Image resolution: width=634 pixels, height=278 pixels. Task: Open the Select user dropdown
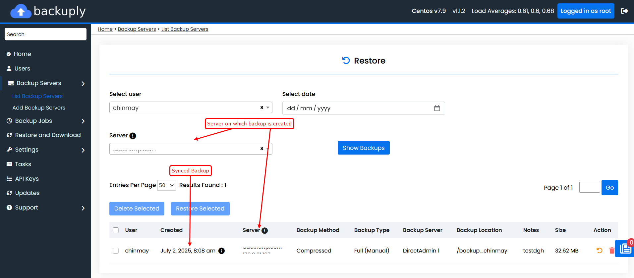(x=191, y=108)
